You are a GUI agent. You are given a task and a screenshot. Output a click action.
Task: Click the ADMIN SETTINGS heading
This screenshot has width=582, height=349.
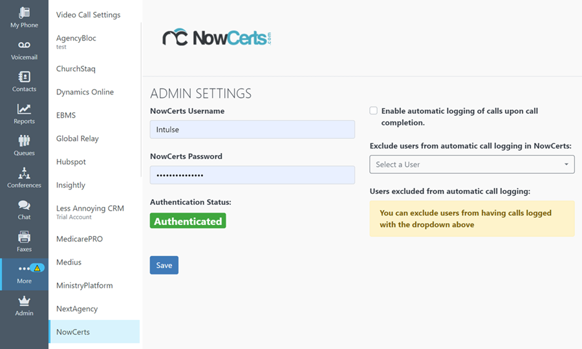point(201,94)
